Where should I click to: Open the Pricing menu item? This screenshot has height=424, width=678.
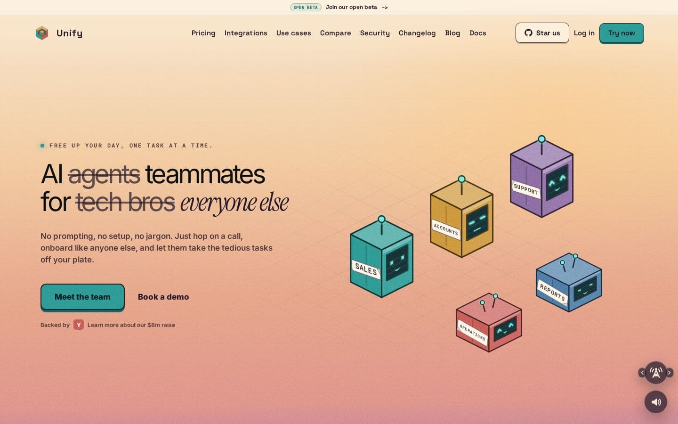[203, 33]
